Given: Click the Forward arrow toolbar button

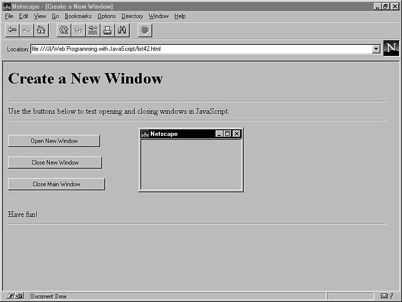Looking at the screenshot, I should coord(27,30).
